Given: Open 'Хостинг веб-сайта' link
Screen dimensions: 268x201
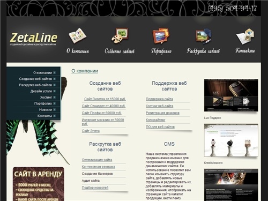Looking at the screenshot, I should click(x=160, y=106).
